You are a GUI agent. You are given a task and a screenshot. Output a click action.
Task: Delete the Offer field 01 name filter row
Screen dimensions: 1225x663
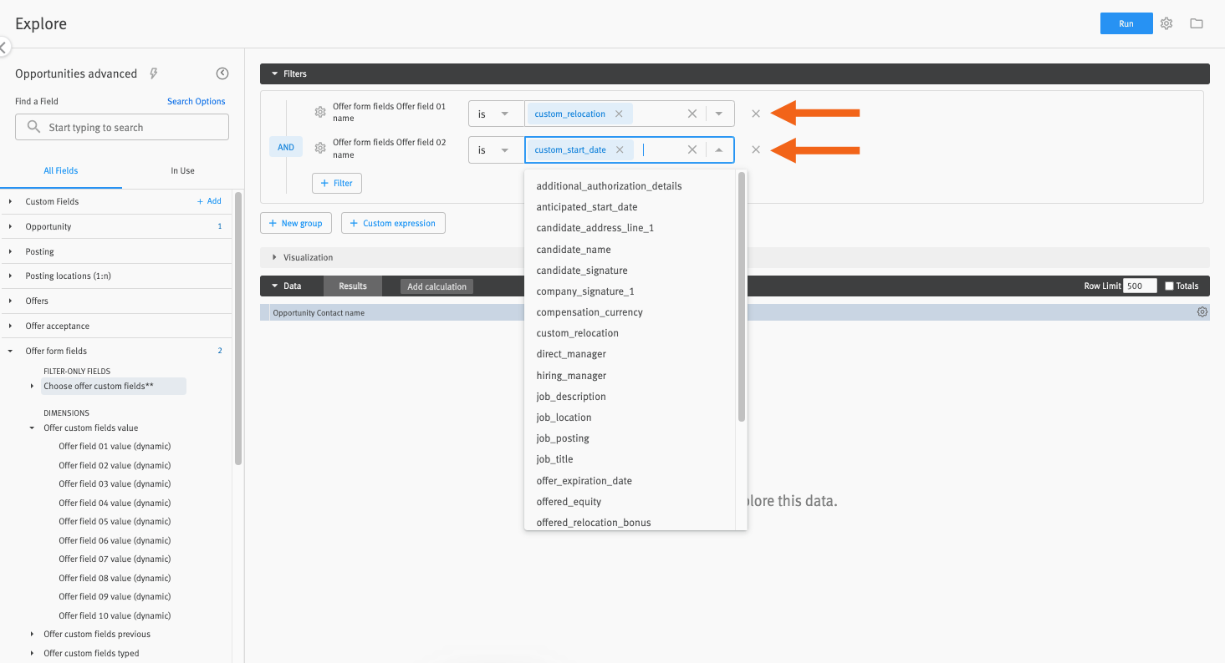(756, 114)
